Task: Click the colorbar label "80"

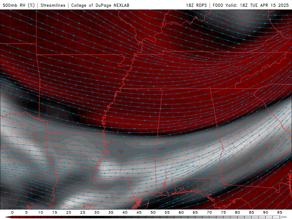Action: coord(238,212)
